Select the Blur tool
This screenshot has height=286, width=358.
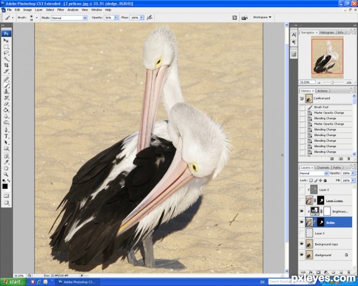point(6,116)
